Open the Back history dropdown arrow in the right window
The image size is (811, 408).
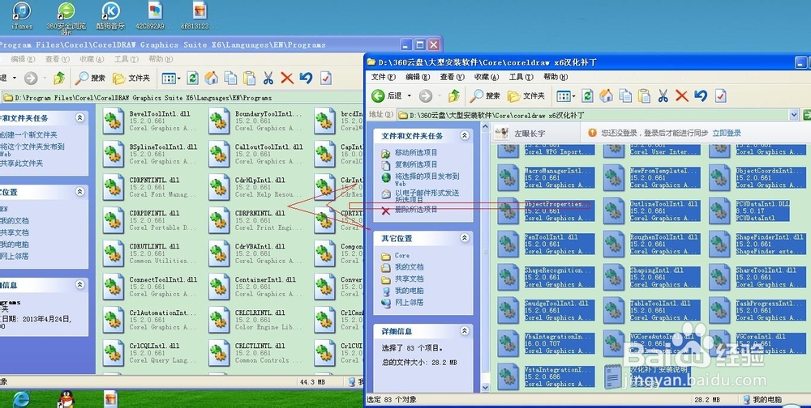click(x=409, y=96)
